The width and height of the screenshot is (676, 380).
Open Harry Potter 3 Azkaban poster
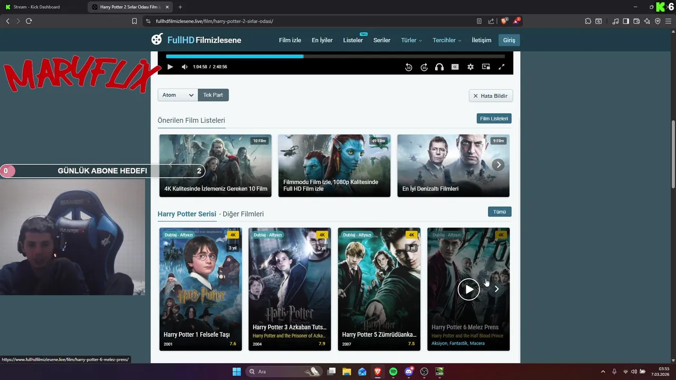[290, 289]
